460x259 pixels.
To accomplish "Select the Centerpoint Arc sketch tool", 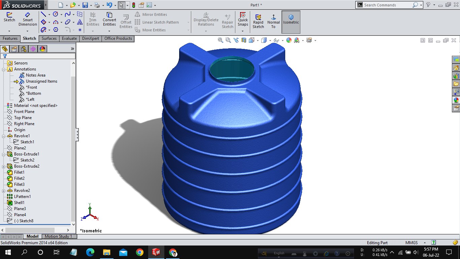I will 56,22.
